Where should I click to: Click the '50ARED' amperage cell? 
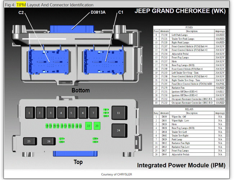coord(220,88)
